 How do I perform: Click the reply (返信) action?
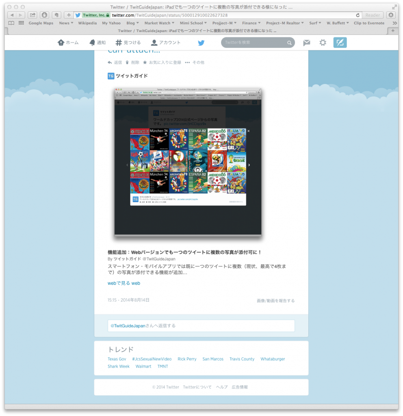point(115,62)
